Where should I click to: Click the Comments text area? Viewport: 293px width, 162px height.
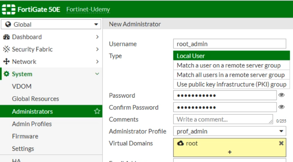coord(223,119)
